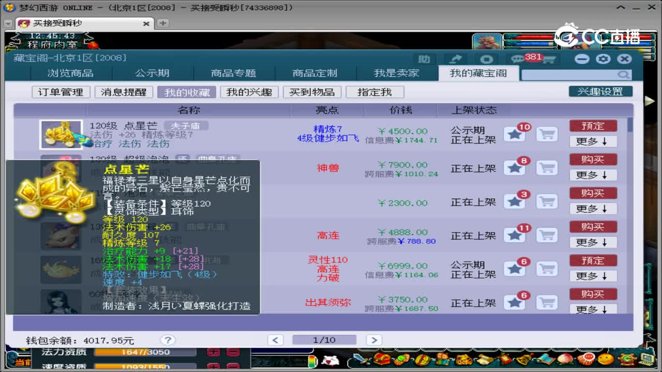Toggle favorite star with 10 on 点星芒 row
The image size is (662, 372).
click(514, 134)
